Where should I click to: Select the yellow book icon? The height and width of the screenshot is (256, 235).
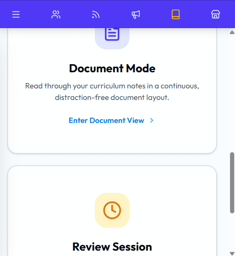(x=175, y=15)
